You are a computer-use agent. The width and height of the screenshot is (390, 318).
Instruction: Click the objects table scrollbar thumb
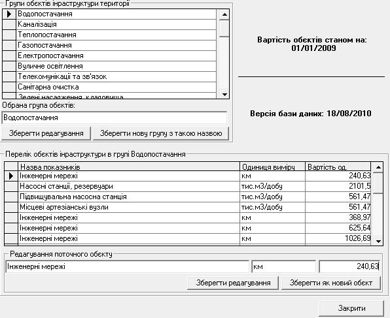click(x=378, y=183)
